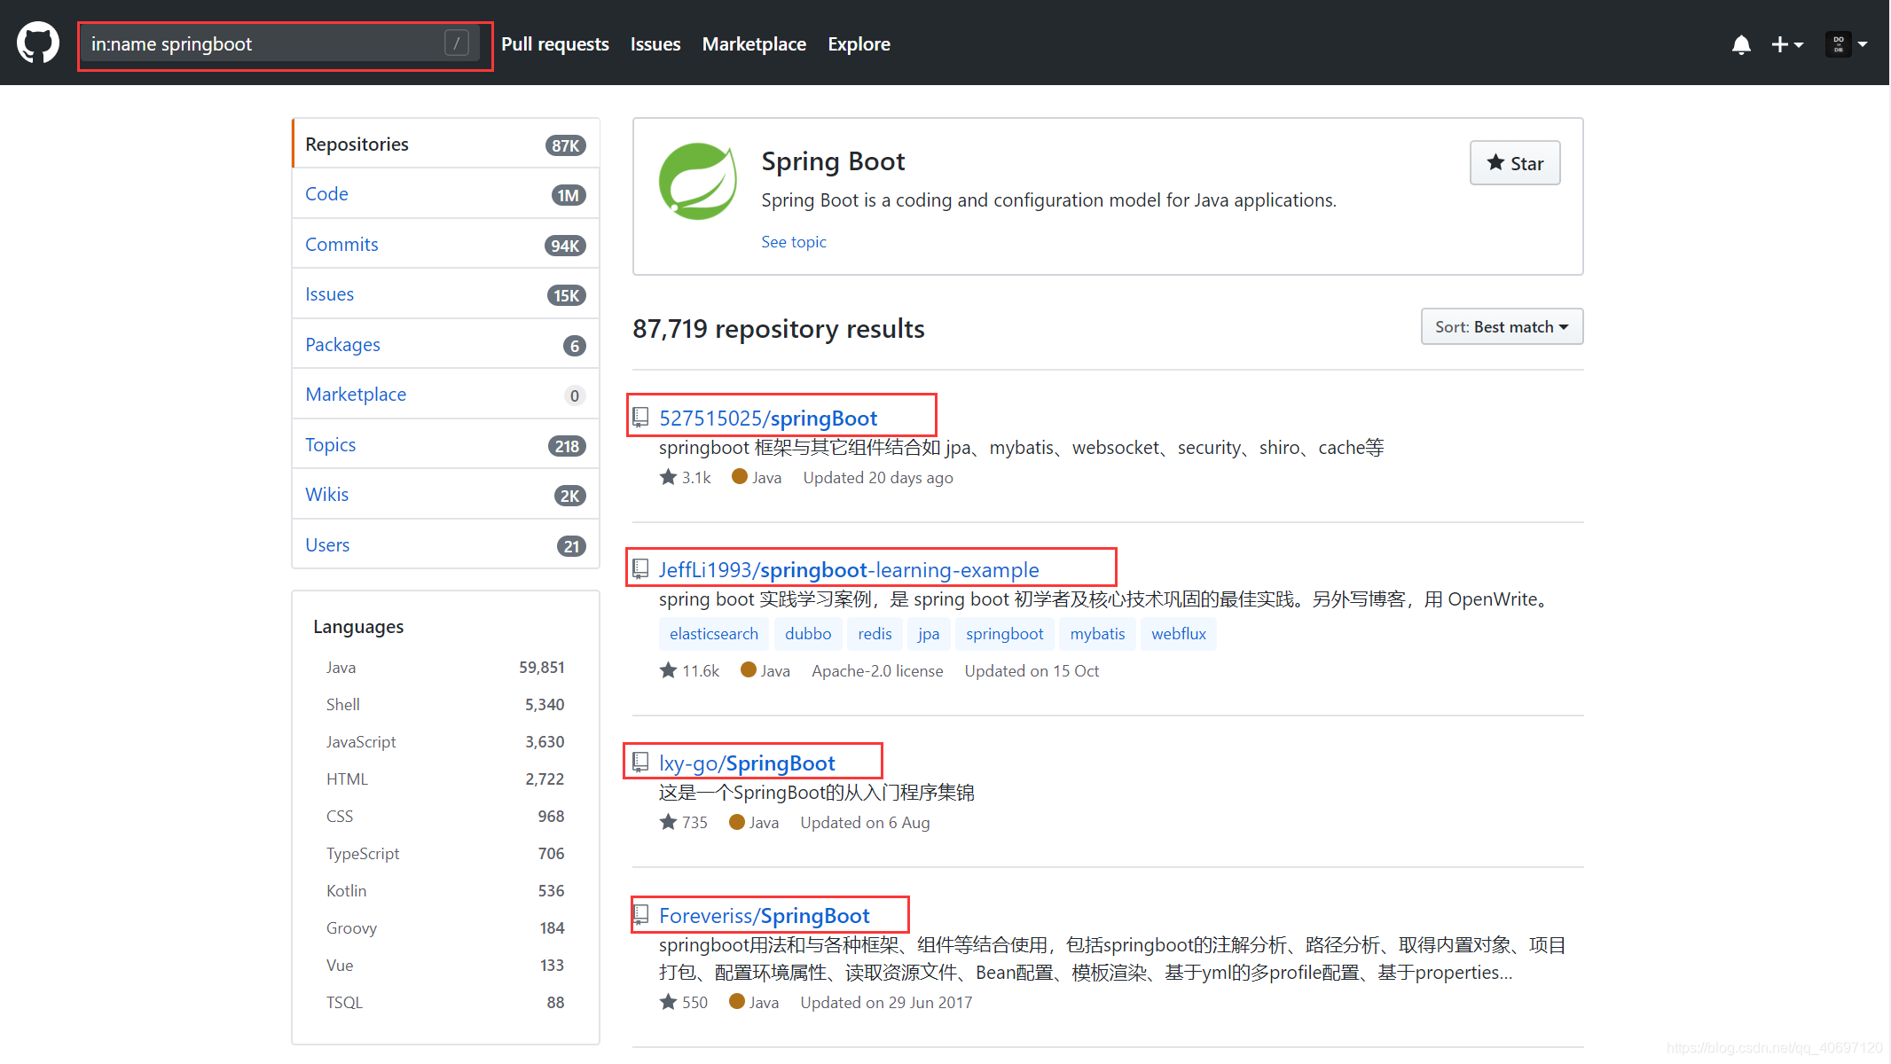Click Java color dot on JeffLi1993 result
The image size is (1891, 1064).
tap(748, 670)
